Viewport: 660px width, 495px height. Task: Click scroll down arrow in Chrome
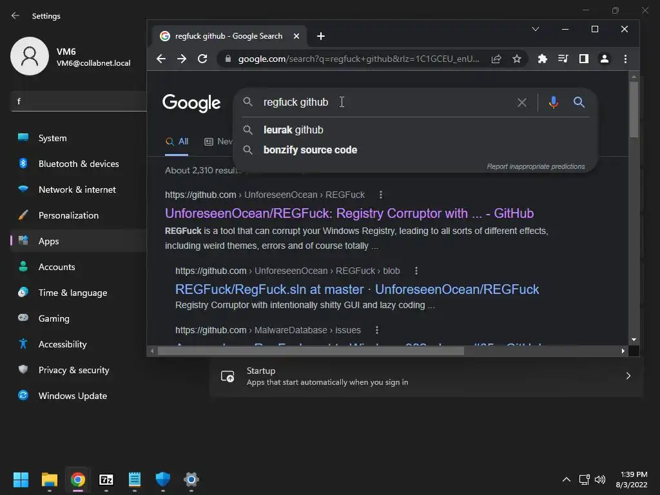click(x=634, y=340)
